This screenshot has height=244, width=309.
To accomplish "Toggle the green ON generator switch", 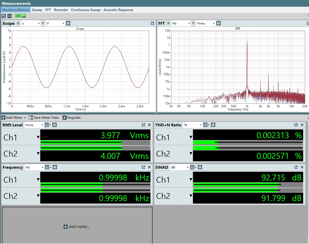I will (x=20, y=16).
